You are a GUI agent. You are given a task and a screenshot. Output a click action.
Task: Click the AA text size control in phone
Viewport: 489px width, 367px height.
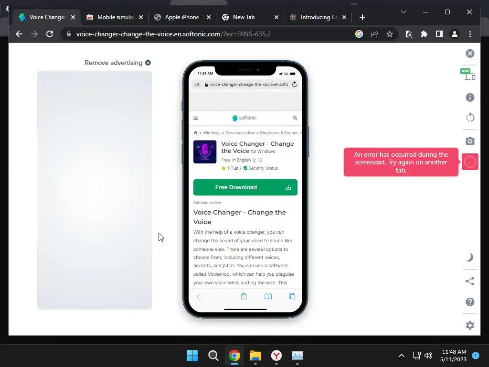197,85
